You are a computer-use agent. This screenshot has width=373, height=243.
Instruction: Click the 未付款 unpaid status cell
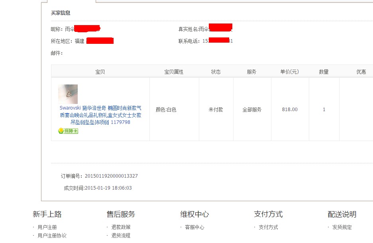[216, 110]
